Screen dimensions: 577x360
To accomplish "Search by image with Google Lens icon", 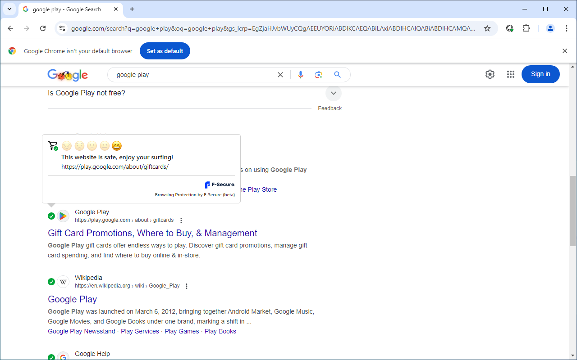I will (x=319, y=75).
